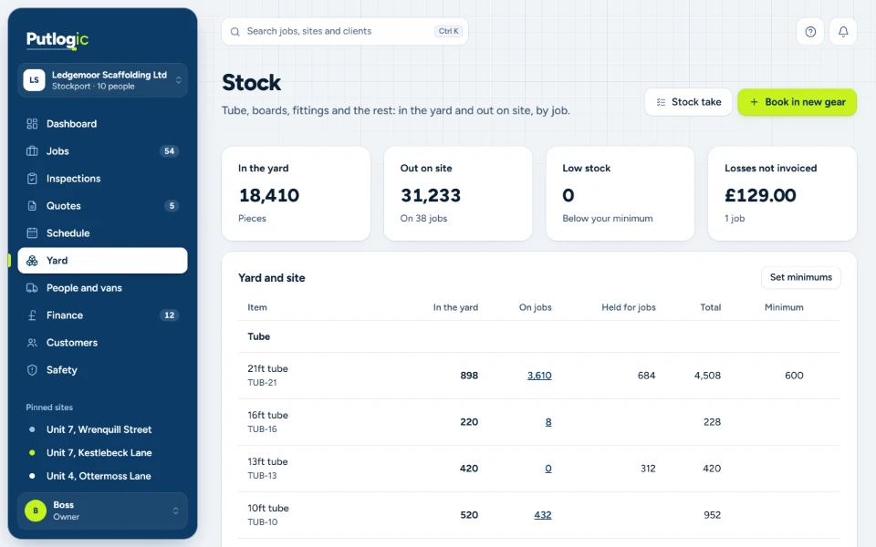
Task: Click the Set minimums button
Action: [x=800, y=277]
